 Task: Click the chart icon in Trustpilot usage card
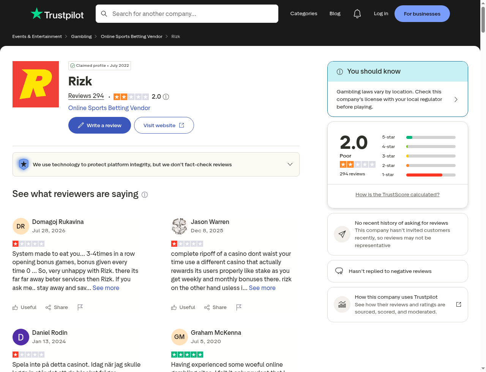tap(342, 304)
